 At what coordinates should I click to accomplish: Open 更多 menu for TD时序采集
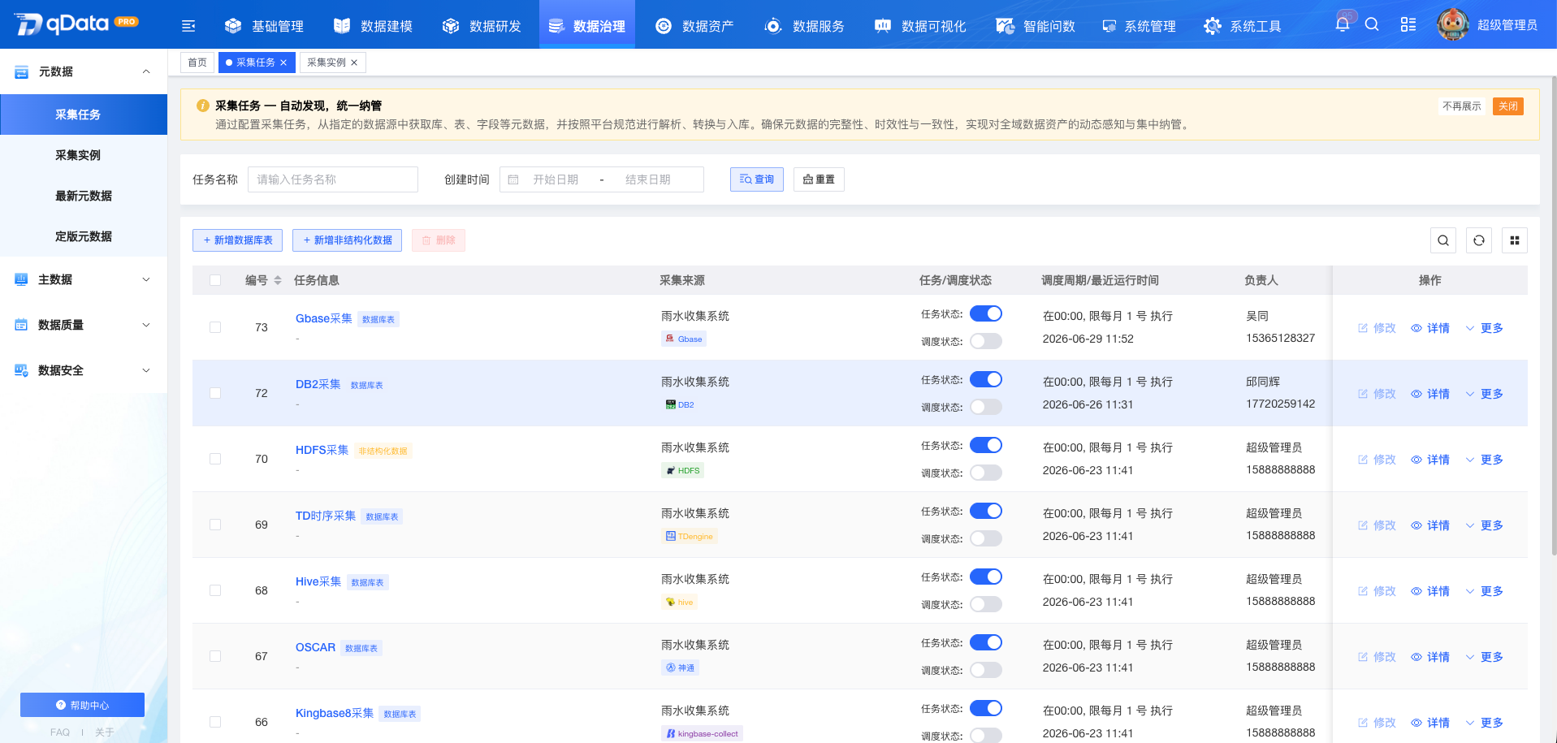pyautogui.click(x=1484, y=525)
